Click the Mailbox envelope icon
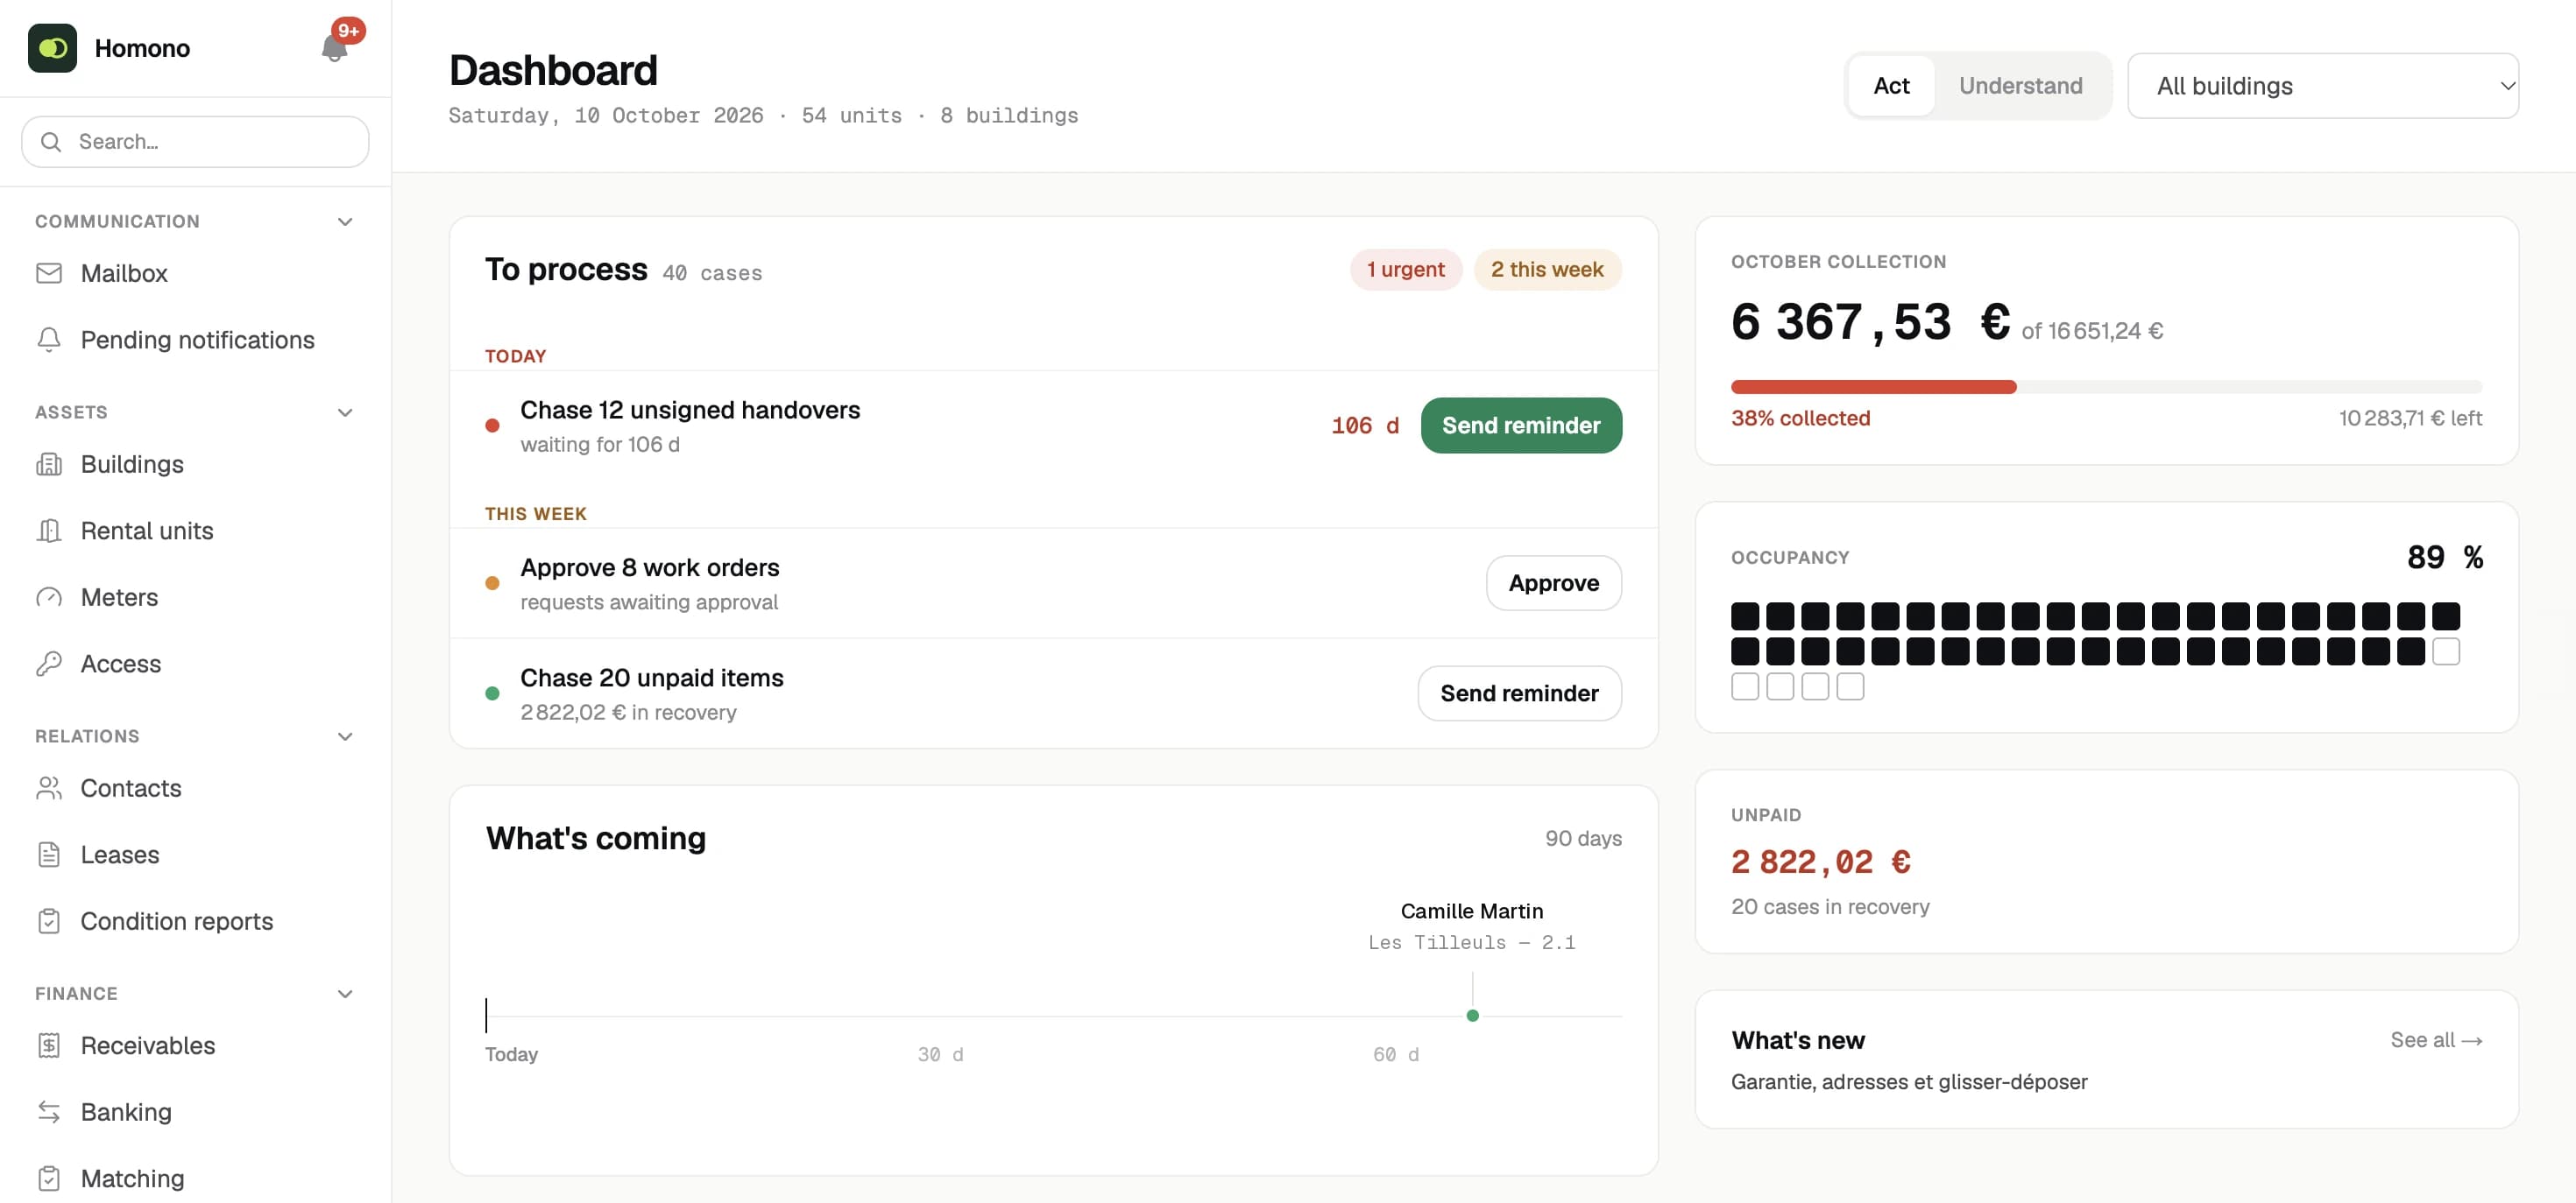The image size is (2576, 1203). pos(49,273)
